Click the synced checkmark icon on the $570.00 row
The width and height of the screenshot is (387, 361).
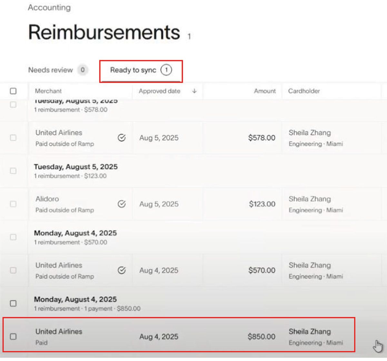pos(122,271)
